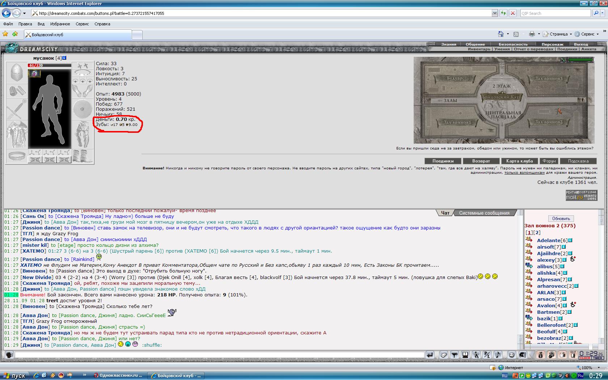Click the save chat floppy icon
Screen dimensions: 608x380
pyautogui.click(x=465, y=355)
